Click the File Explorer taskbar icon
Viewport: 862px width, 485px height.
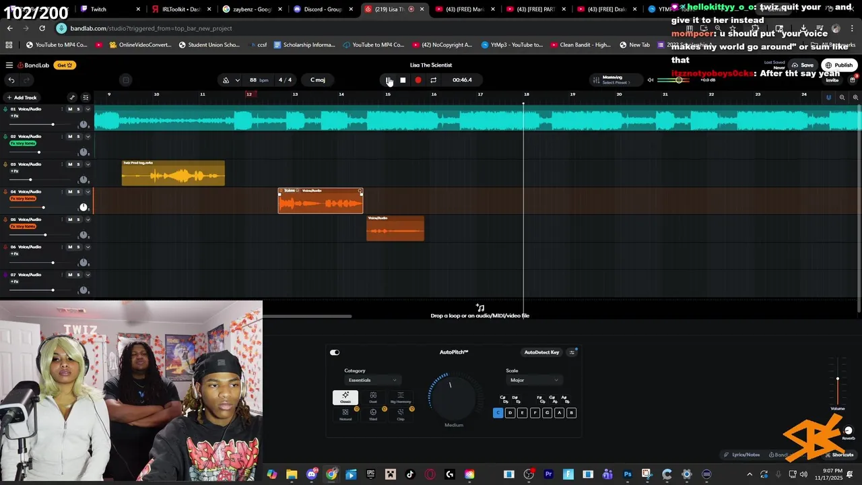[292, 474]
